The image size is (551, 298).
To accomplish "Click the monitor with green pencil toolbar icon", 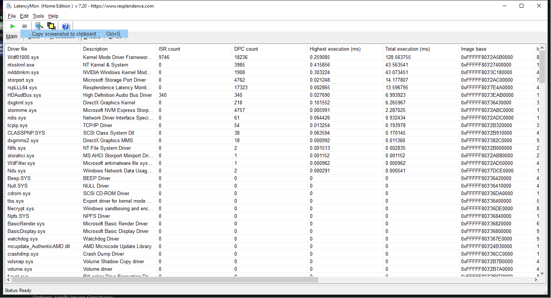I will 39,26.
